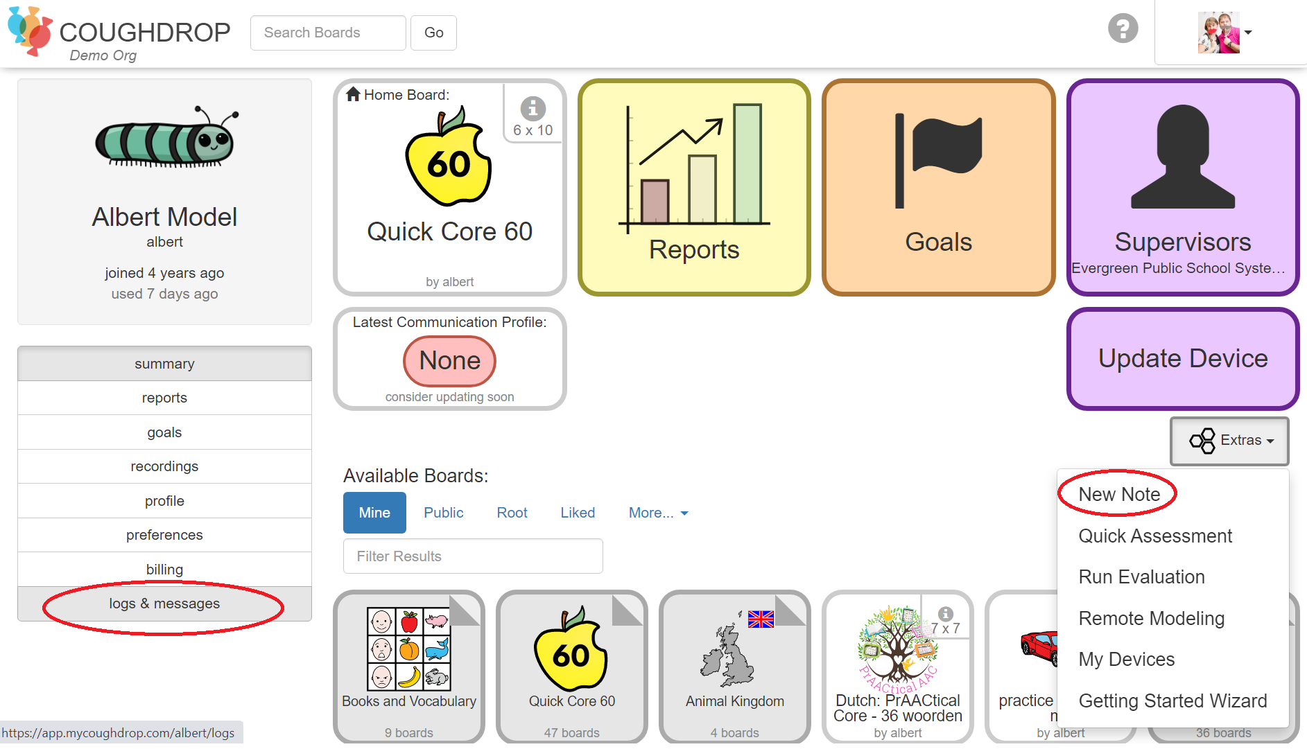The height and width of the screenshot is (749, 1307).
Task: Open Books and Vocabulary board thumbnail
Action: tap(409, 667)
